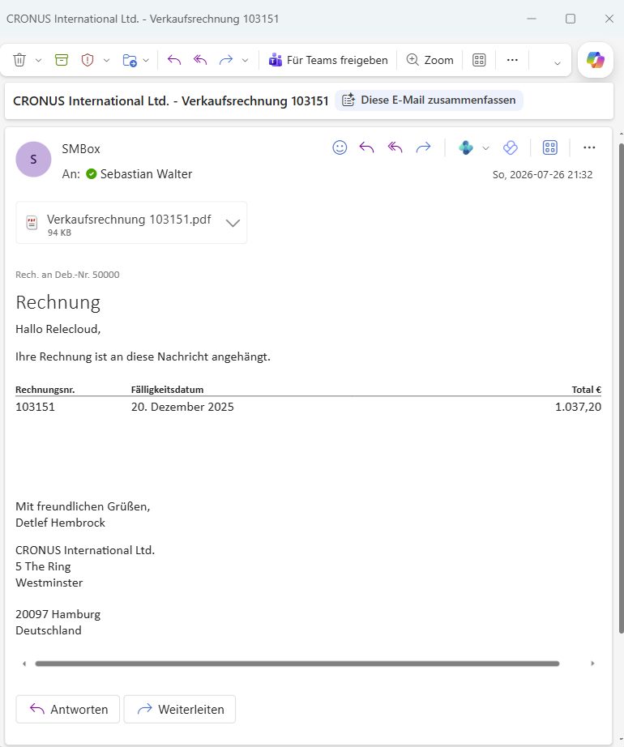Expand the ribbon chevron

point(557,63)
